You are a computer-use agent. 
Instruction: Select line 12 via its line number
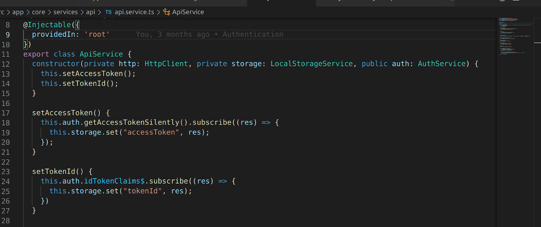[6, 64]
